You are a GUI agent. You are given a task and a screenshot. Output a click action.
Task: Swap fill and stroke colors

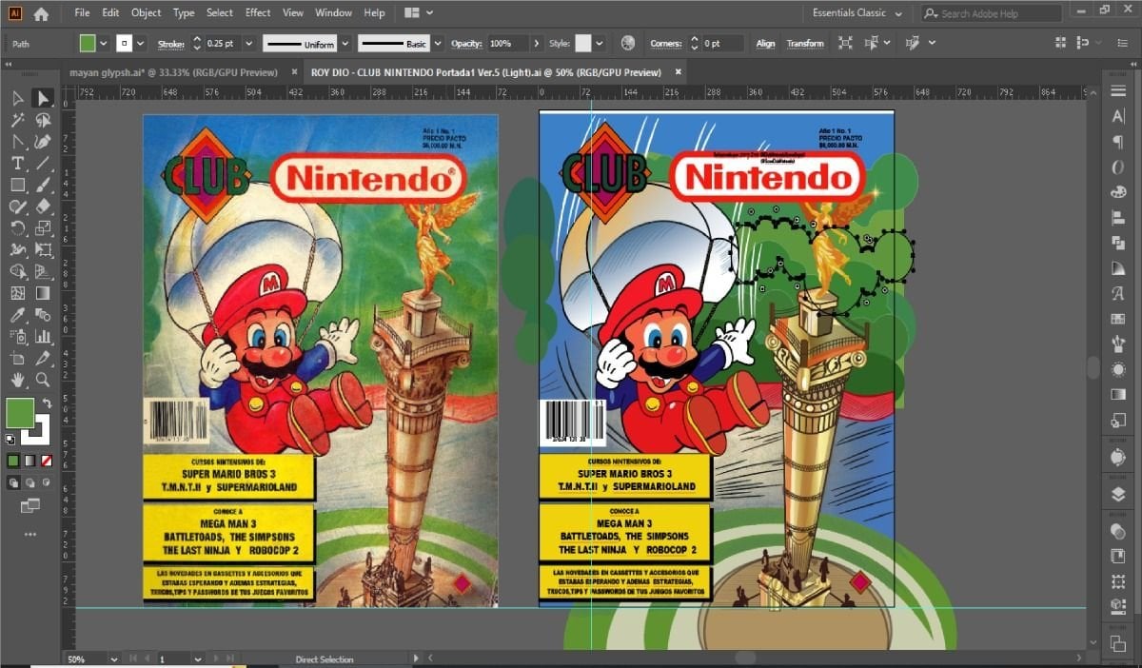pyautogui.click(x=48, y=403)
